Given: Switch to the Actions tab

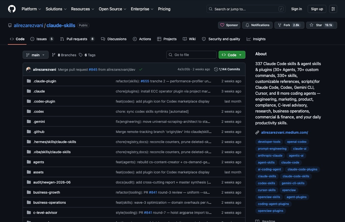Looking at the screenshot, I should 142,39.
